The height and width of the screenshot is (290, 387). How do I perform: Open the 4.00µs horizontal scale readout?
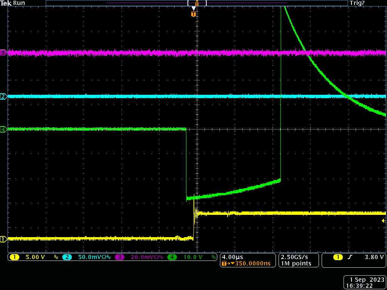[x=232, y=257]
